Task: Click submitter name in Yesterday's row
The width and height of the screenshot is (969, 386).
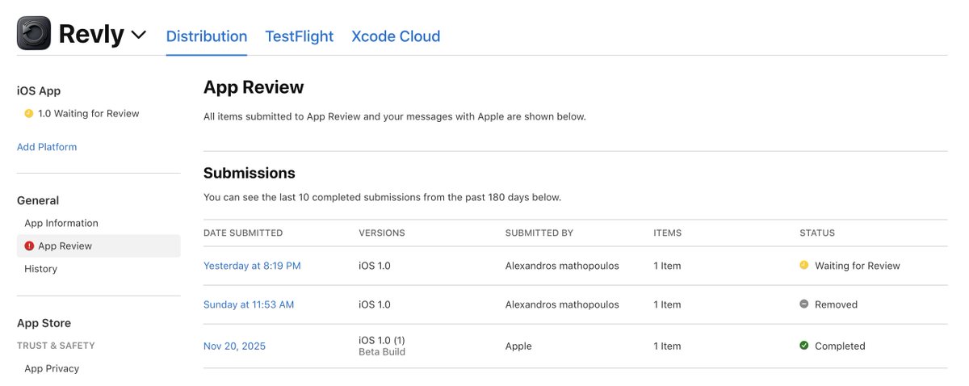Action: coord(562,266)
